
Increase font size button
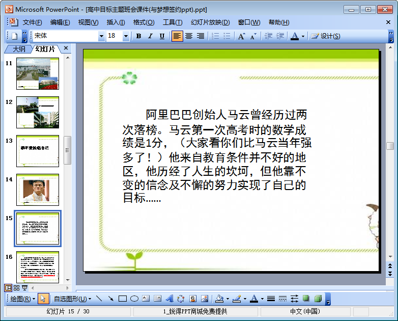point(241,36)
